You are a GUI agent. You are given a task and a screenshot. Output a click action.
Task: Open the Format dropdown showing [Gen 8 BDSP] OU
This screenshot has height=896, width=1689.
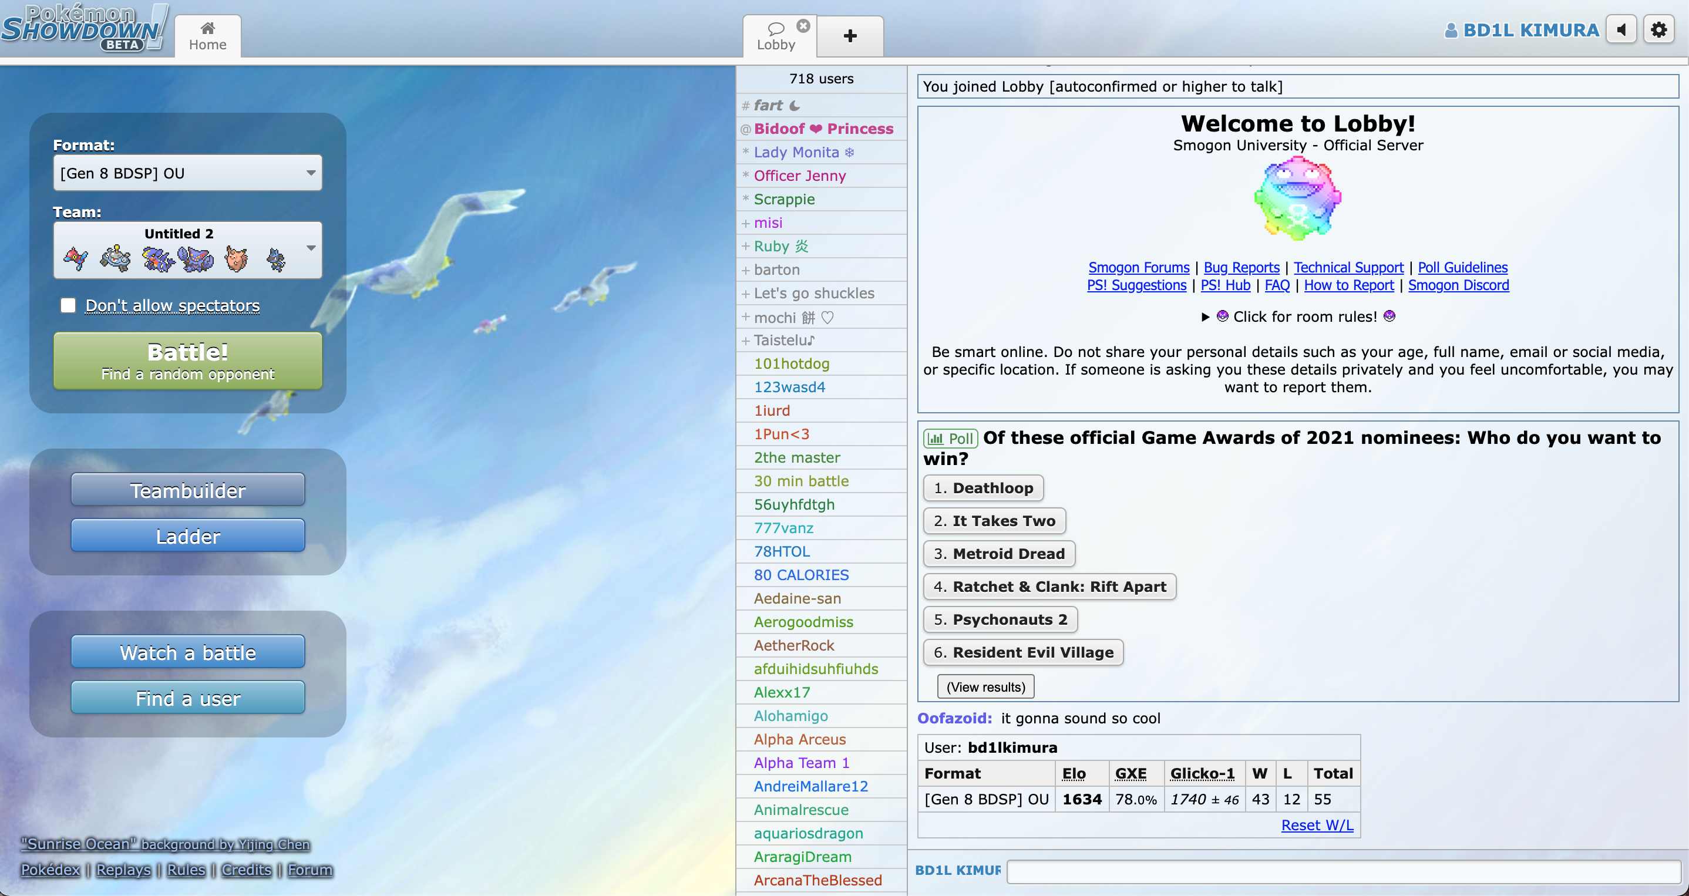pyautogui.click(x=187, y=173)
